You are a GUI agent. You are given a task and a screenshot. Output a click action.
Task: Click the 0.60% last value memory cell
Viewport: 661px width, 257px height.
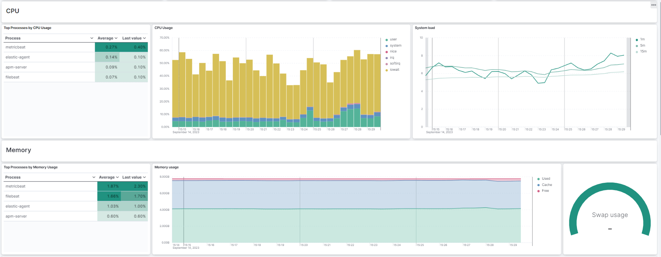coord(134,216)
